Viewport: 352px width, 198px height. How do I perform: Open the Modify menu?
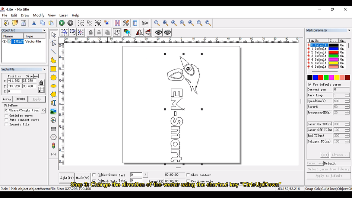39,15
